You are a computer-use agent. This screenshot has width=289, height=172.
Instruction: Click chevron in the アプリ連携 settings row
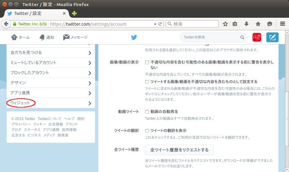click(90, 93)
